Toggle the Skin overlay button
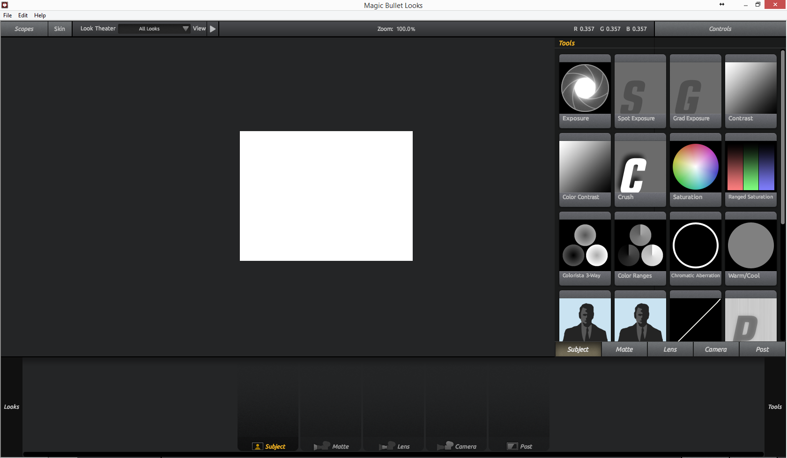Image resolution: width=787 pixels, height=458 pixels. 59,29
